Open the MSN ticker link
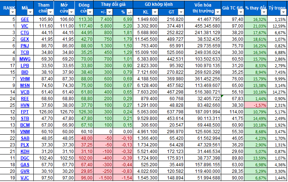The image size is (288, 182). [x=25, y=85]
